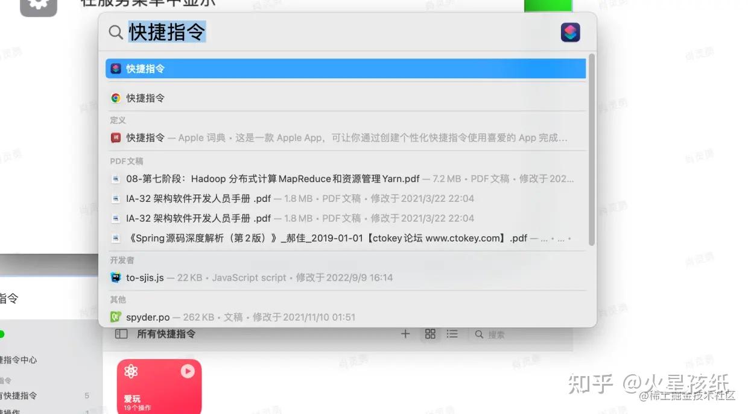748x414 pixels.
Task: Select 指令中心 in the Shortcuts sidebar
Action: pos(19,360)
